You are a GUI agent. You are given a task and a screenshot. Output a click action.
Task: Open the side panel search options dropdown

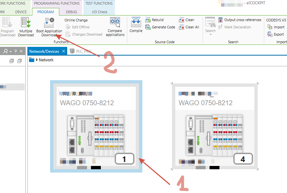(11, 52)
